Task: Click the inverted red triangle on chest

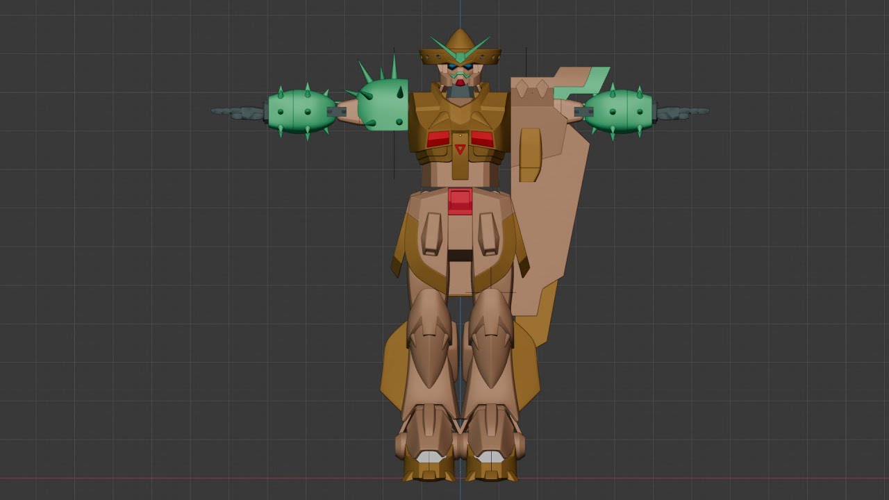Action: (x=459, y=149)
